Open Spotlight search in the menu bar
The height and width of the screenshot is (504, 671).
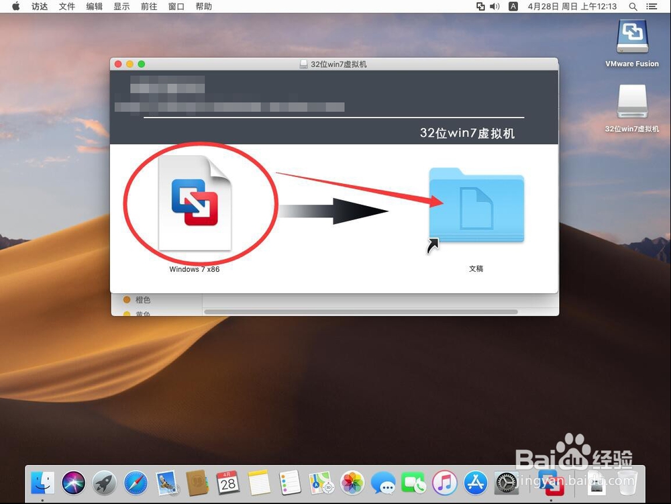coord(633,7)
